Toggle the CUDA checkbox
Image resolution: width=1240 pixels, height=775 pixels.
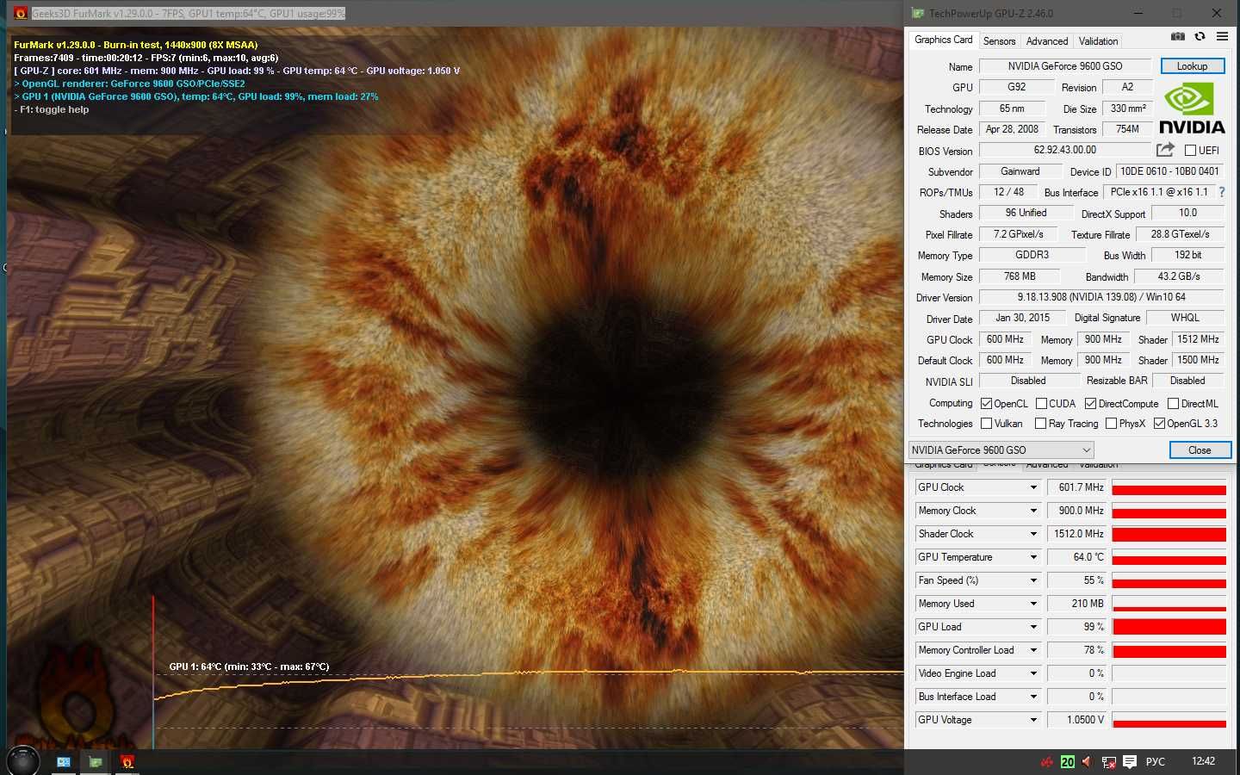pos(1041,403)
